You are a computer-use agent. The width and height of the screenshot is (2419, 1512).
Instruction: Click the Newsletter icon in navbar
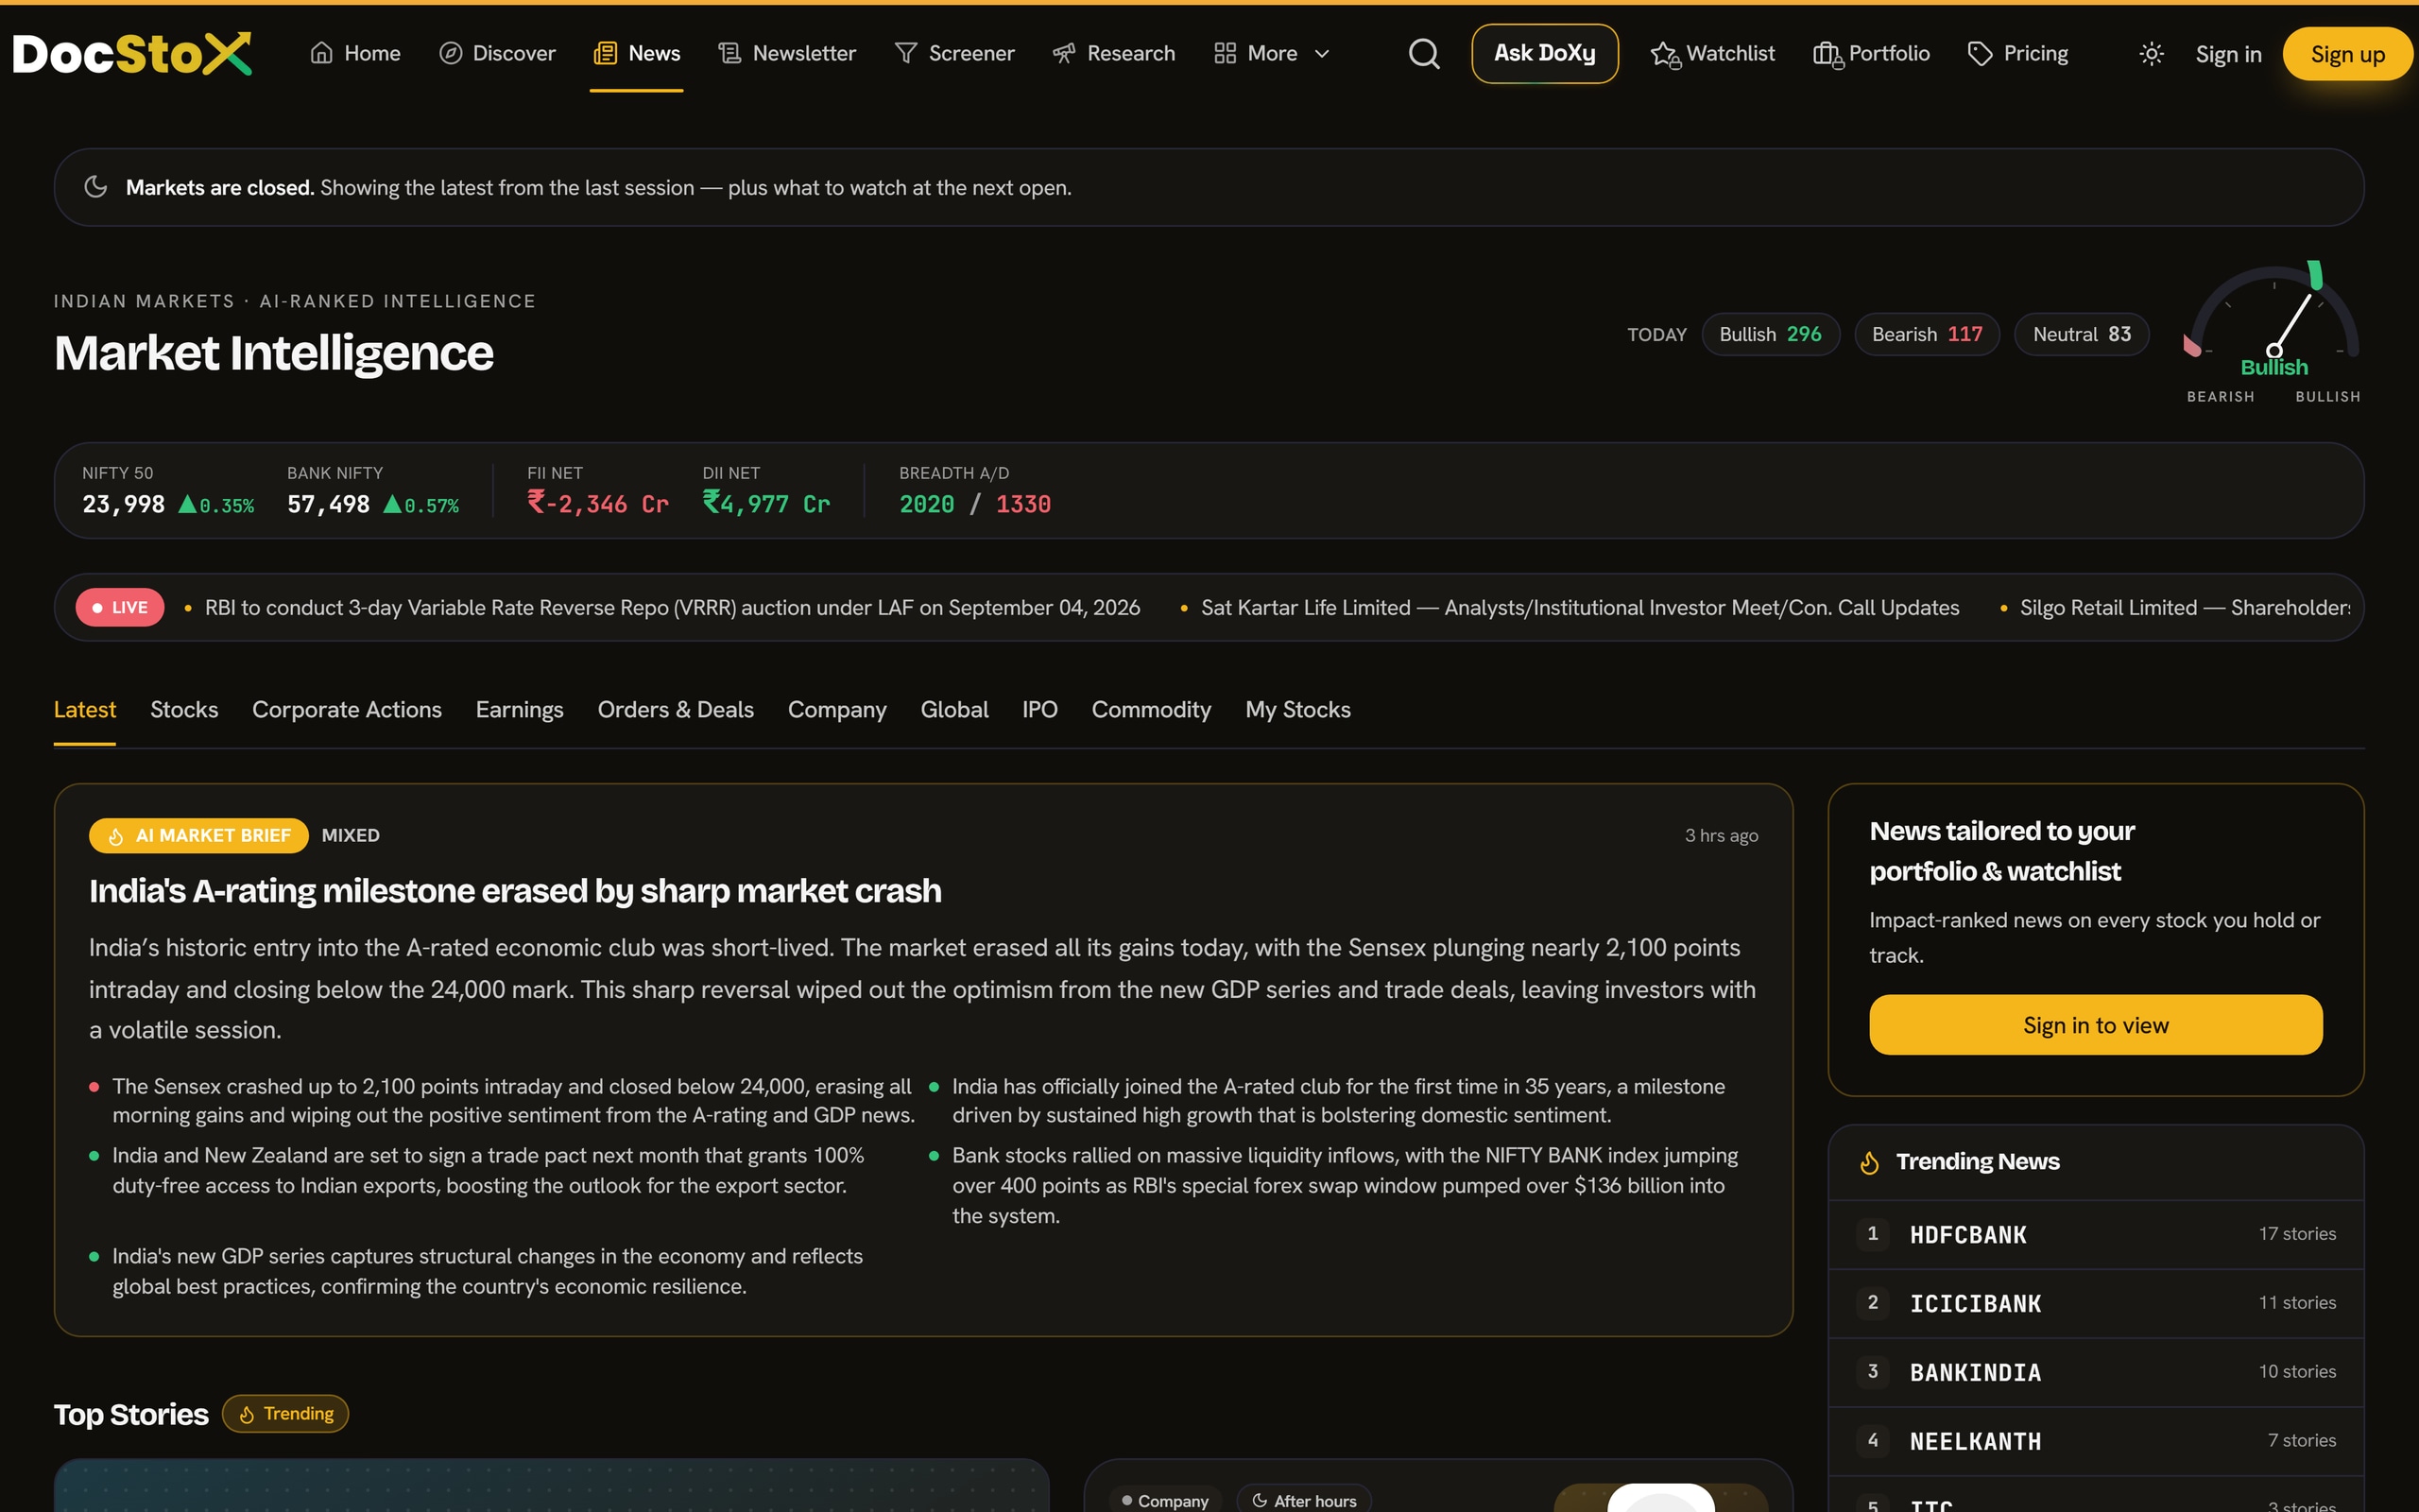click(729, 53)
